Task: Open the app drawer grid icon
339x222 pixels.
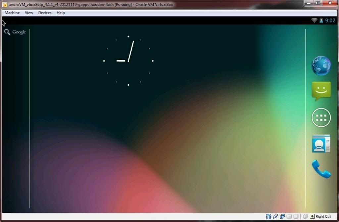Action: (321, 117)
